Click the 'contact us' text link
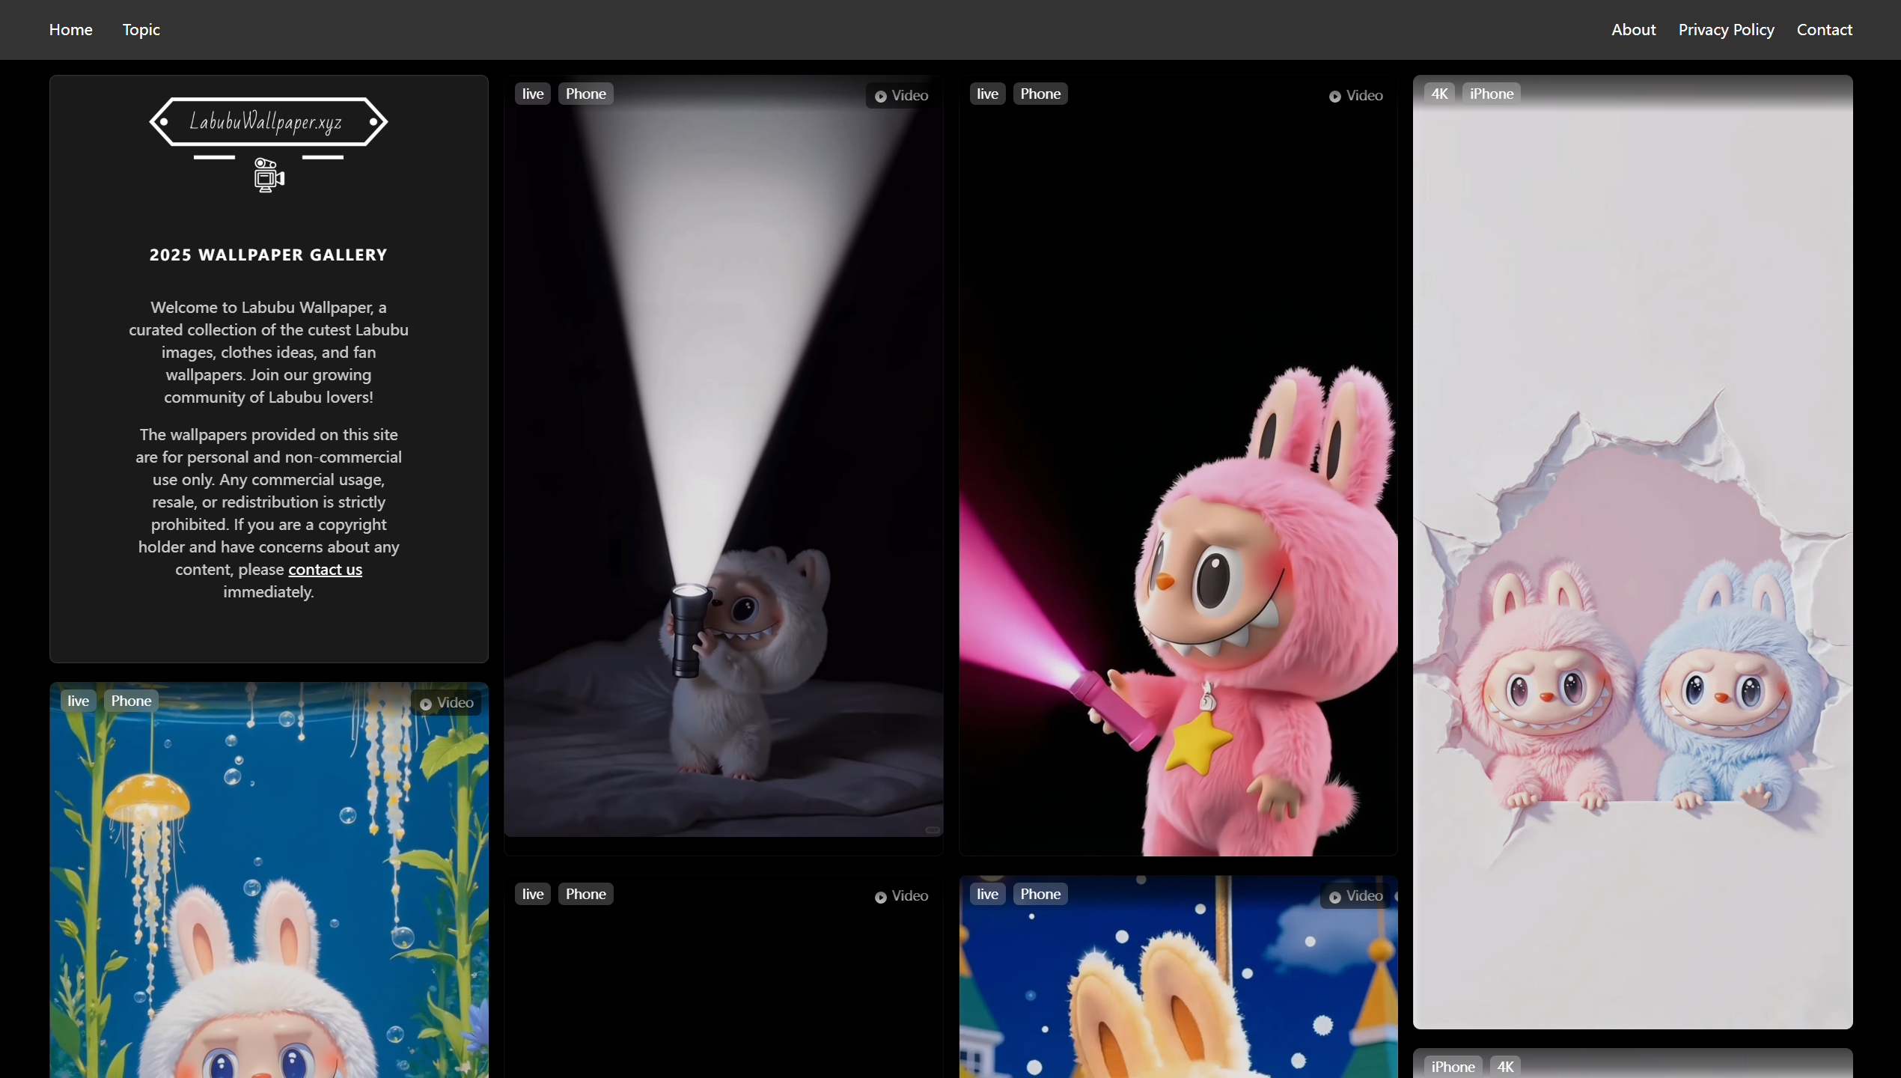 click(x=325, y=570)
